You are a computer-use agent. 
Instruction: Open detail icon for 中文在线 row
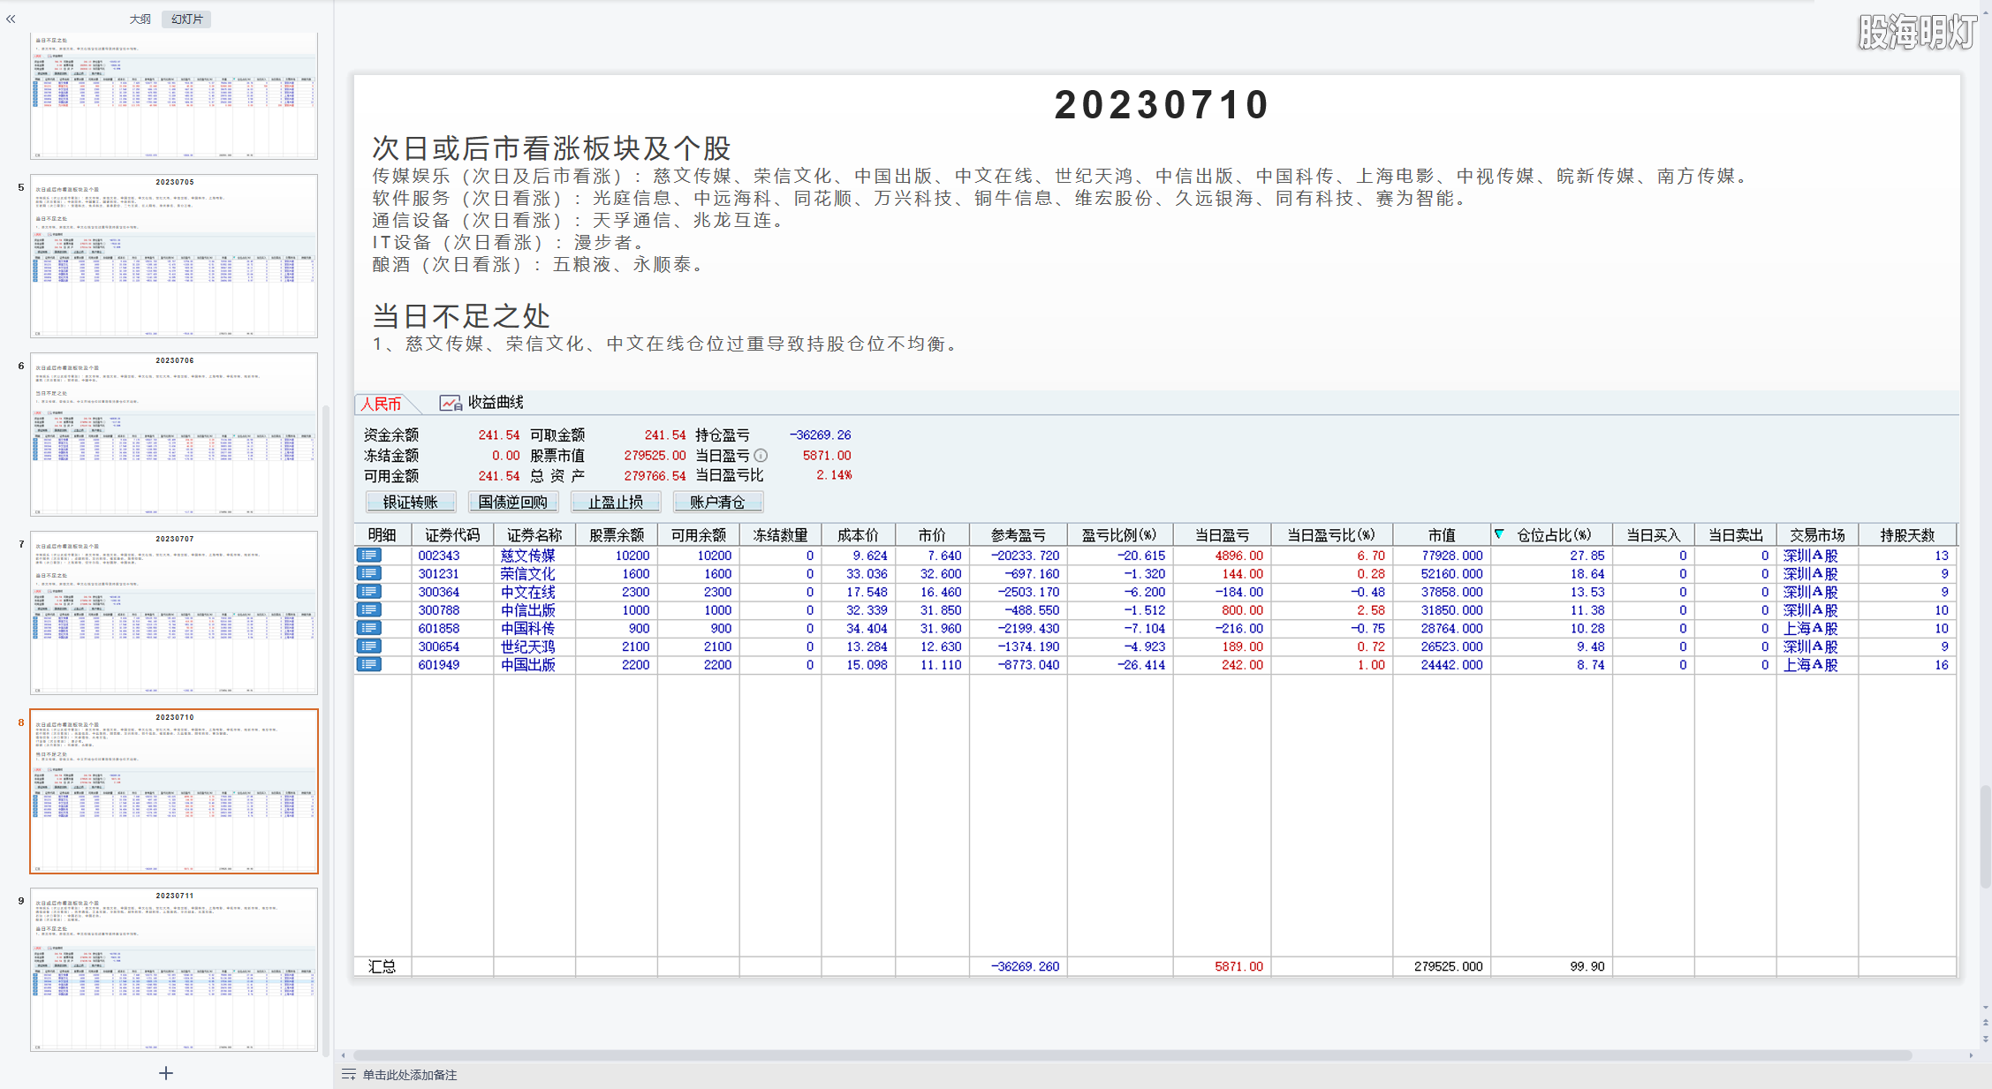point(369,592)
